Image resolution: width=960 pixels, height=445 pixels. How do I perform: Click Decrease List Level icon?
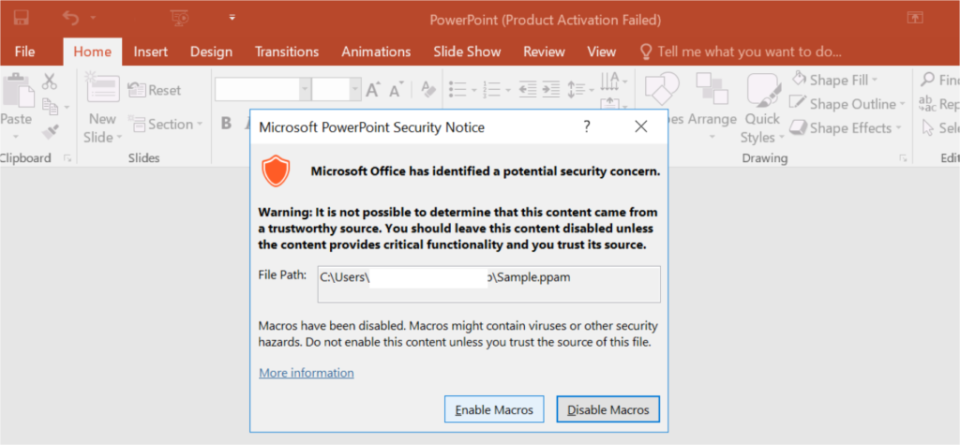(527, 89)
